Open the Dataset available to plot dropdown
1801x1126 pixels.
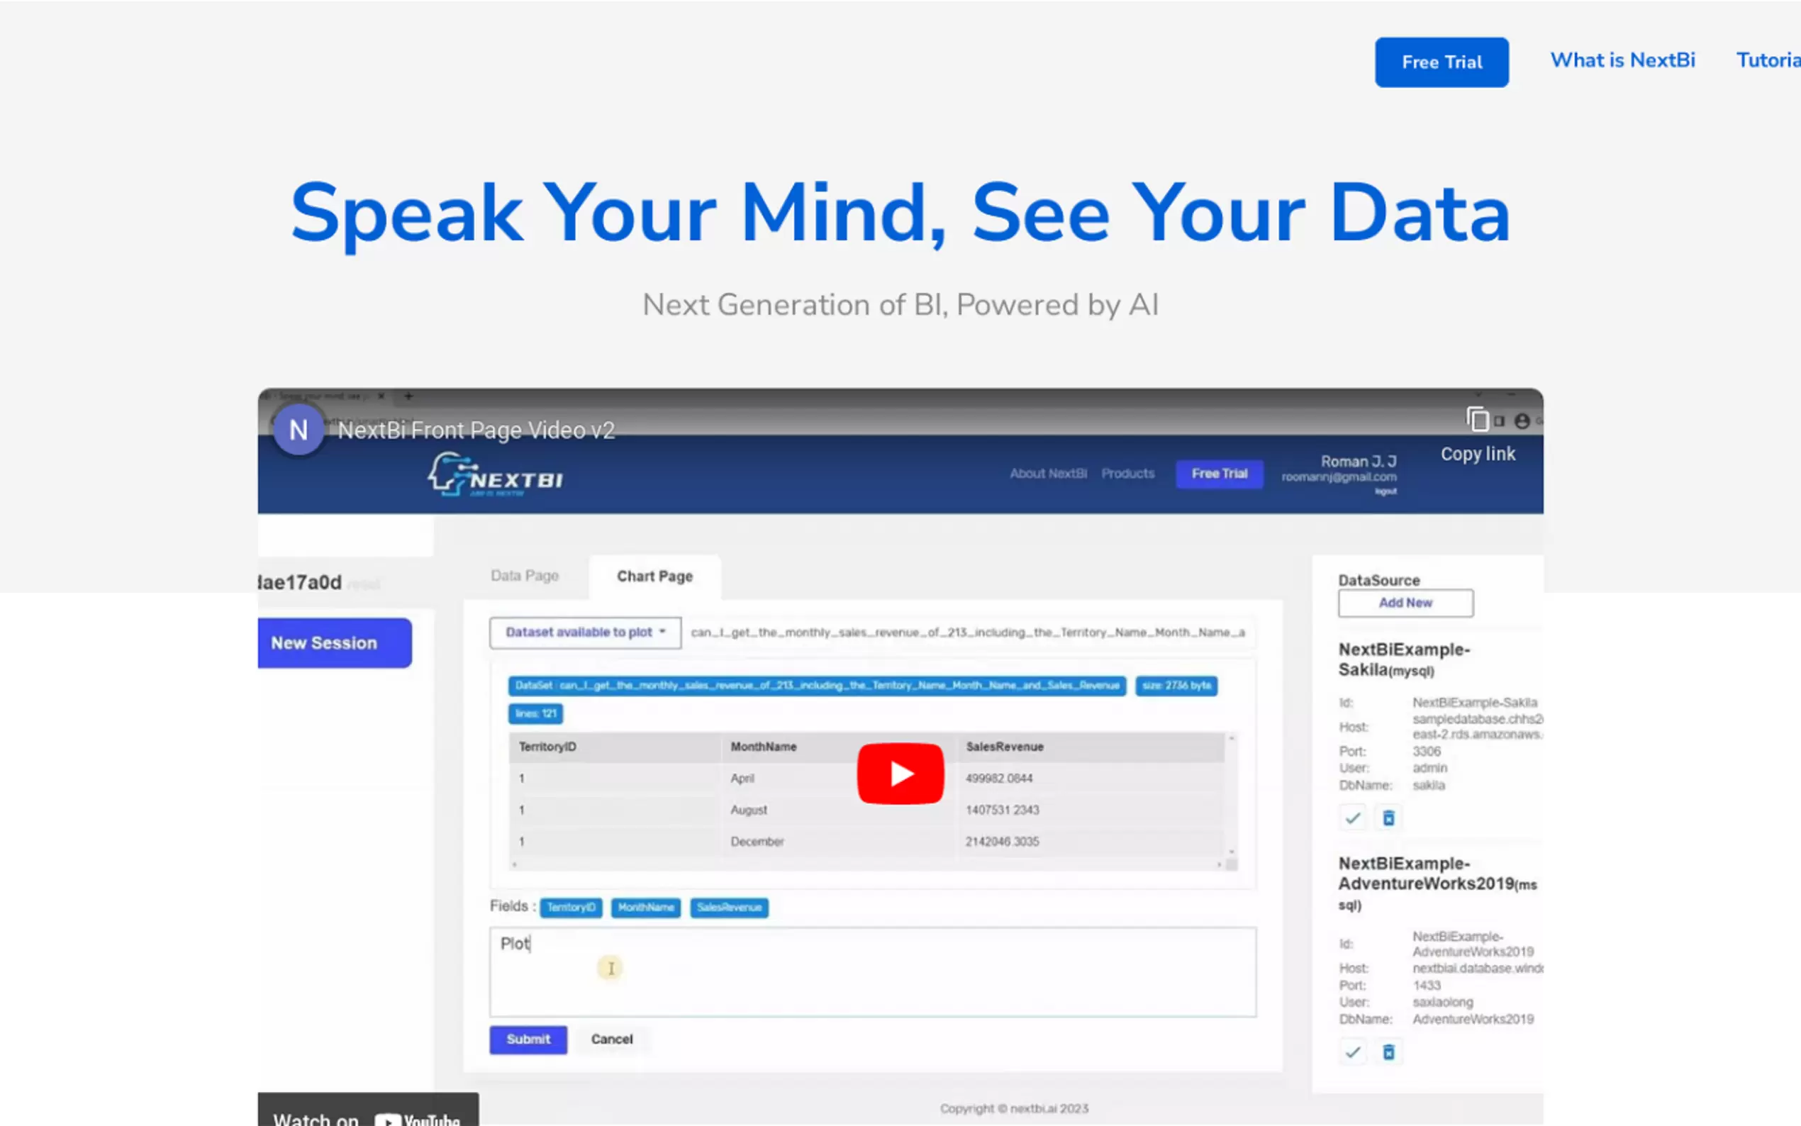584,632
